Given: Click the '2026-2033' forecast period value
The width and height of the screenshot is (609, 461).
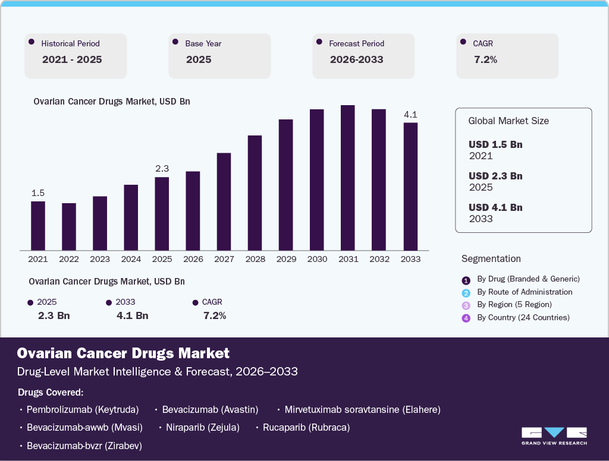Looking at the screenshot, I should pyautogui.click(x=357, y=60).
